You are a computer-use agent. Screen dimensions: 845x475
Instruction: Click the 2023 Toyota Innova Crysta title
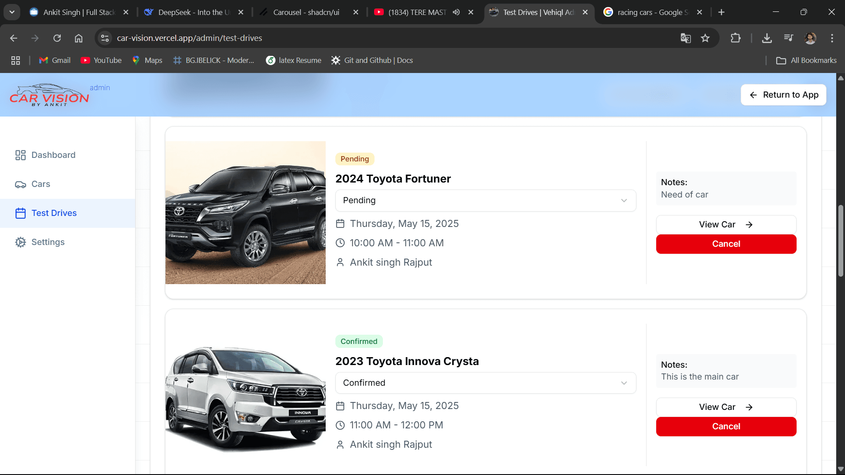pos(407,361)
